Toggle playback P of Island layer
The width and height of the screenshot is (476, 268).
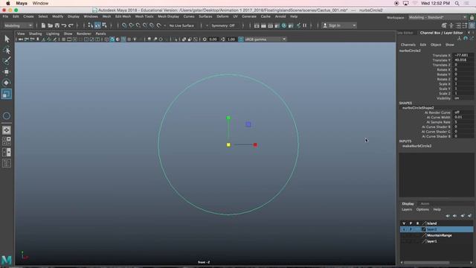coord(411,223)
